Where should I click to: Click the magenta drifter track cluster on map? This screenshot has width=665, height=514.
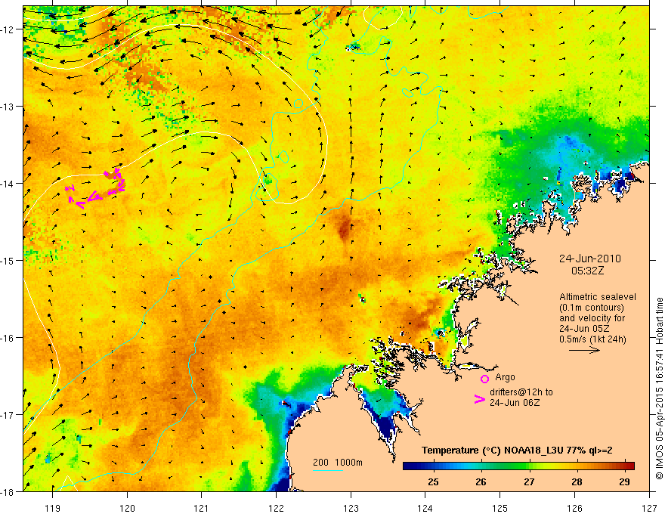(95, 189)
